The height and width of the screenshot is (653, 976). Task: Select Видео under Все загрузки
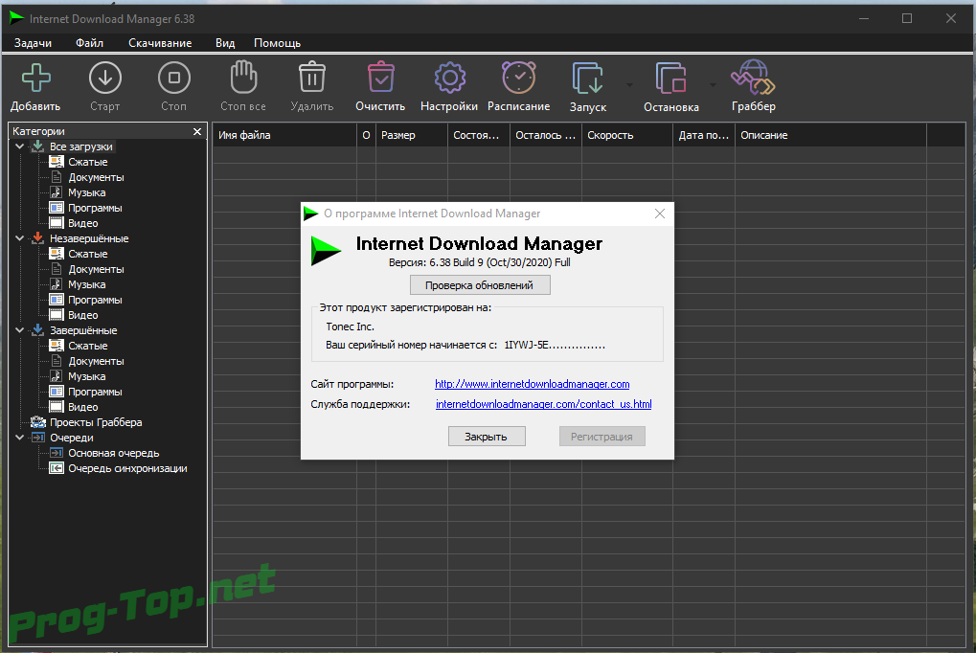pyautogui.click(x=82, y=223)
